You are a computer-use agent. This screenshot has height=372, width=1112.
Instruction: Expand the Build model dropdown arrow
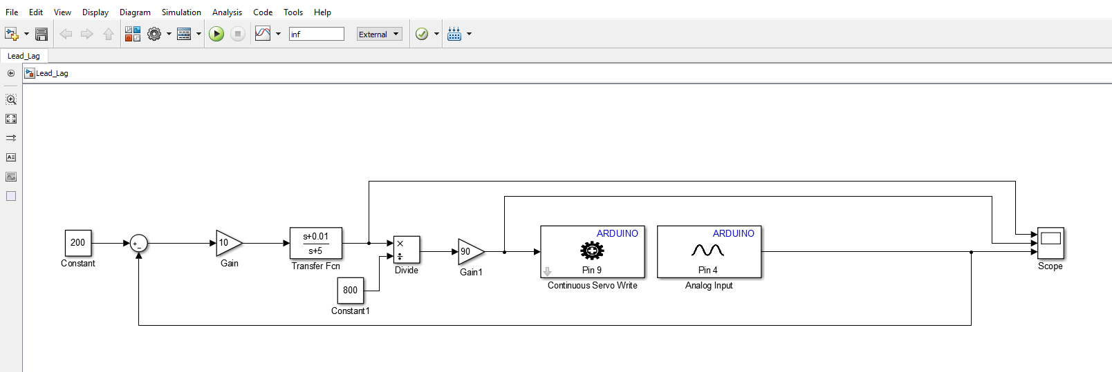[470, 34]
